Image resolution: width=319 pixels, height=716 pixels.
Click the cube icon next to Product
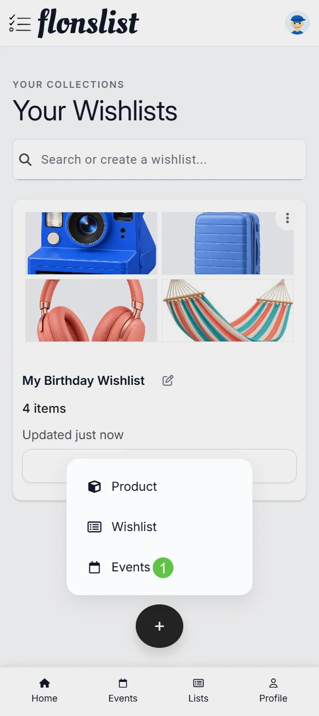(94, 487)
